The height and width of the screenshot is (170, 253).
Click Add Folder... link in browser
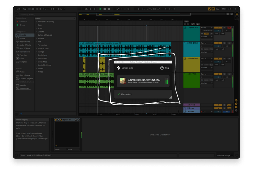[25, 88]
